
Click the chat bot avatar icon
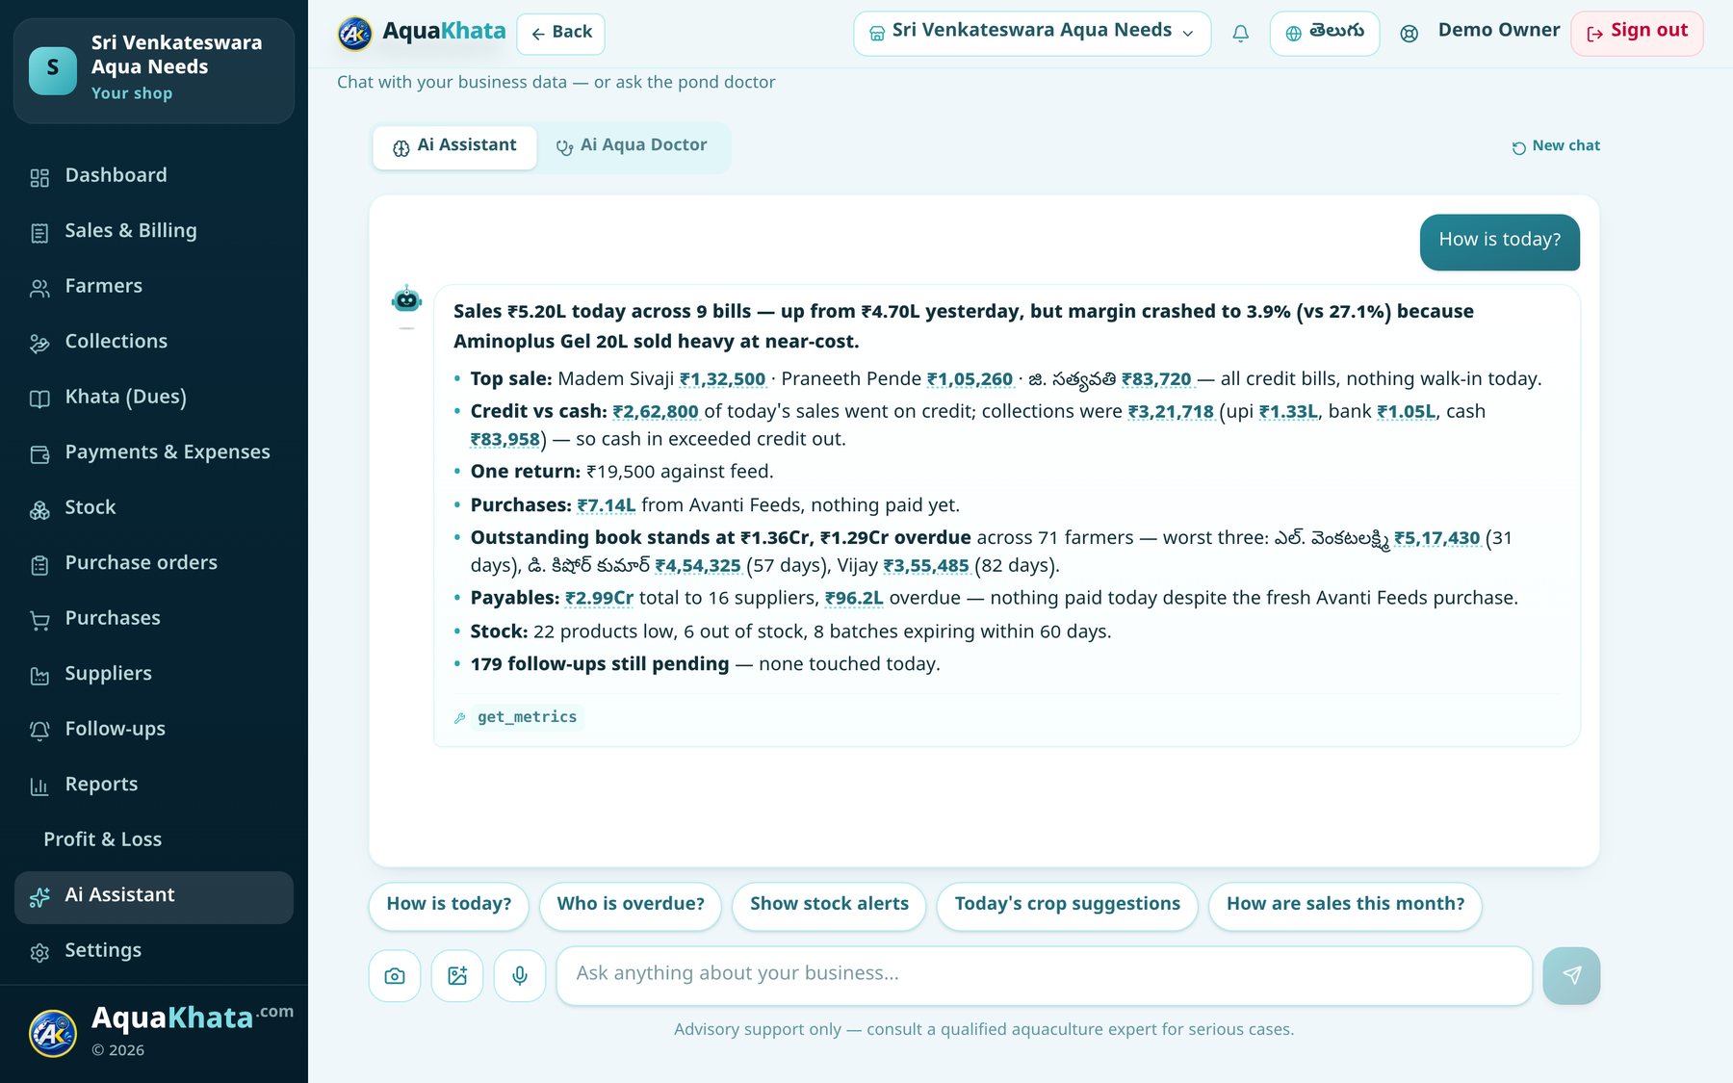pos(407,299)
